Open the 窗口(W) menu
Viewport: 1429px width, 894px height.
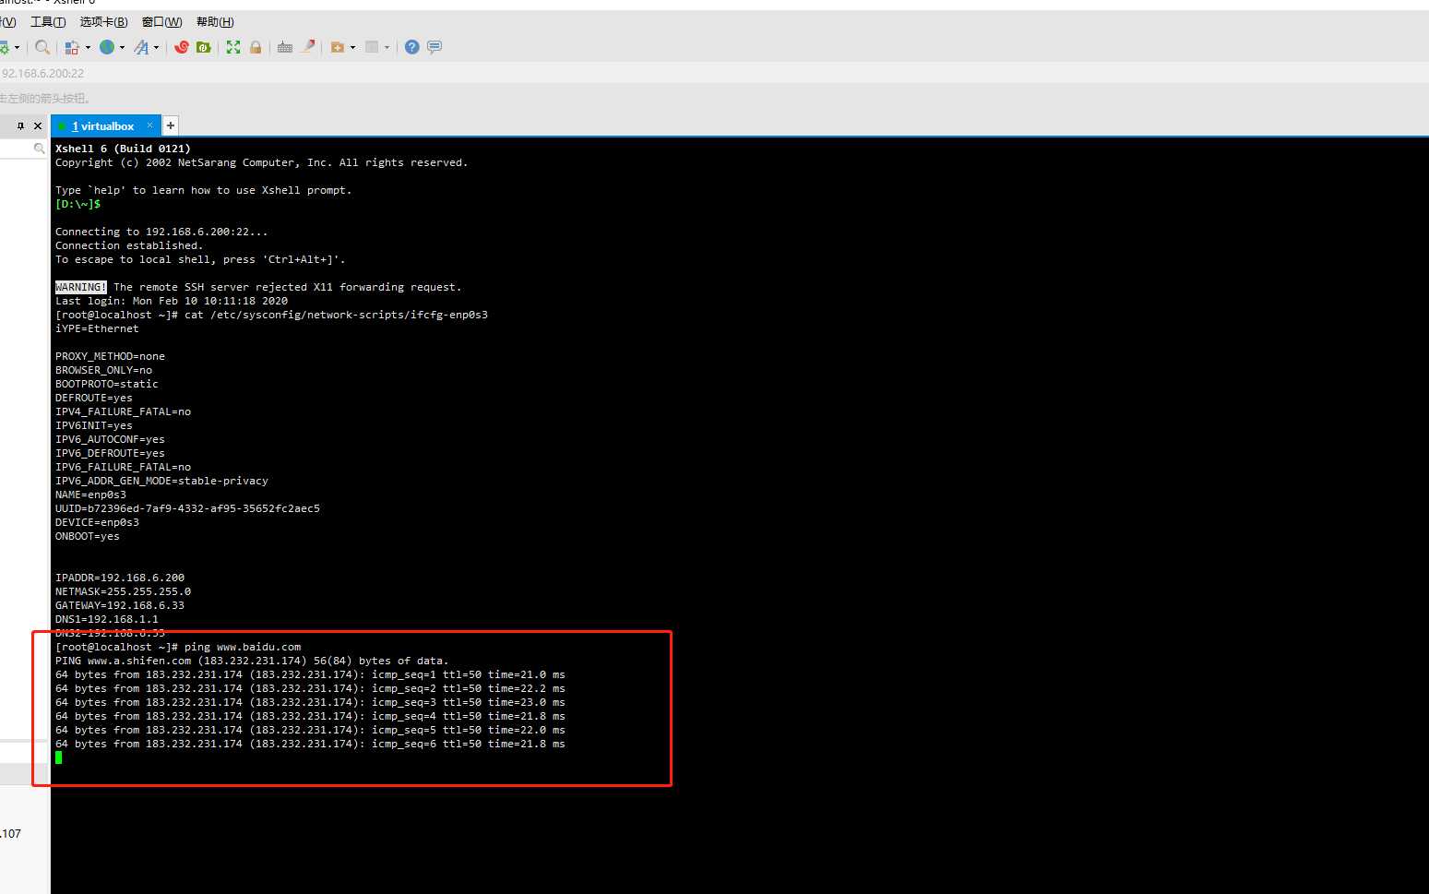coord(162,21)
